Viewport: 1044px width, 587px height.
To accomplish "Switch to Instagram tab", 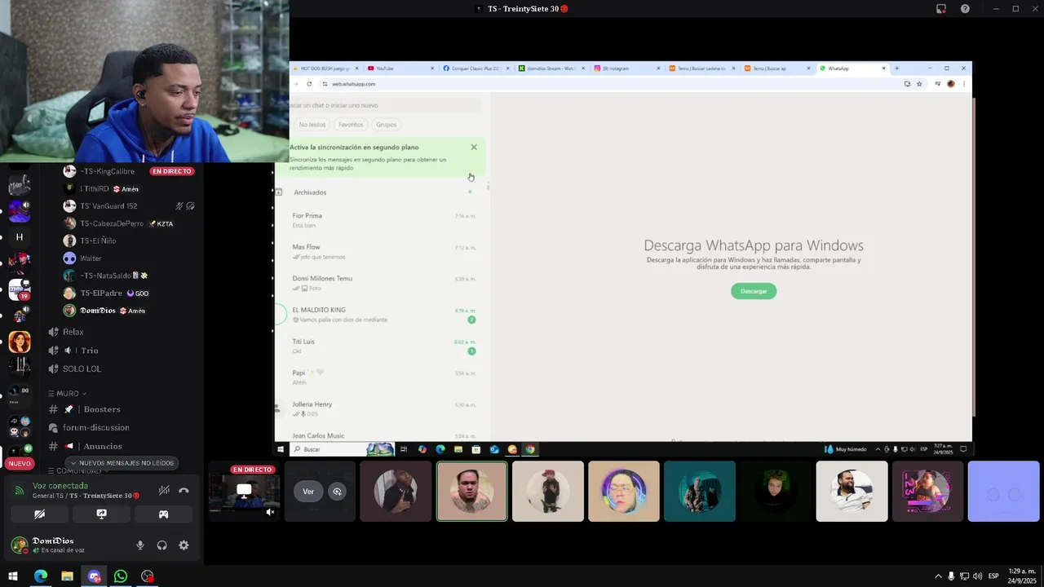I will (x=626, y=68).
